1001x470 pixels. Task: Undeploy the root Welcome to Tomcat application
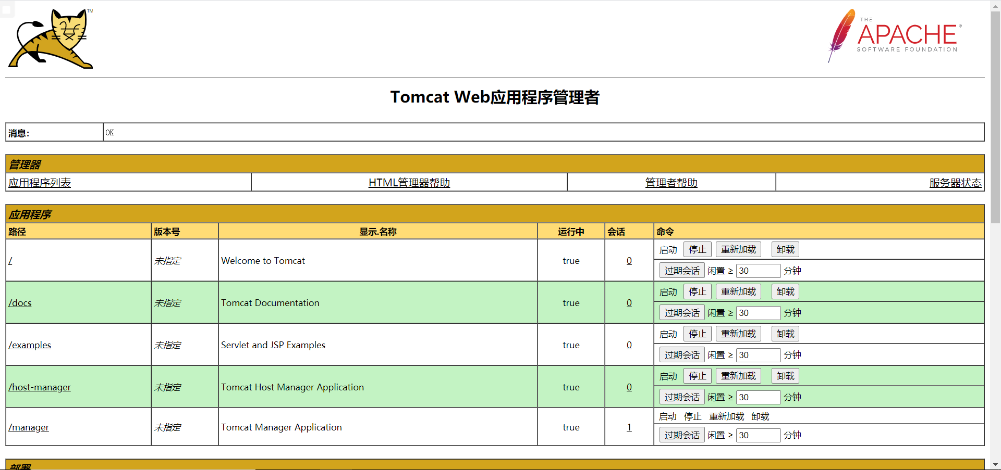(x=785, y=250)
